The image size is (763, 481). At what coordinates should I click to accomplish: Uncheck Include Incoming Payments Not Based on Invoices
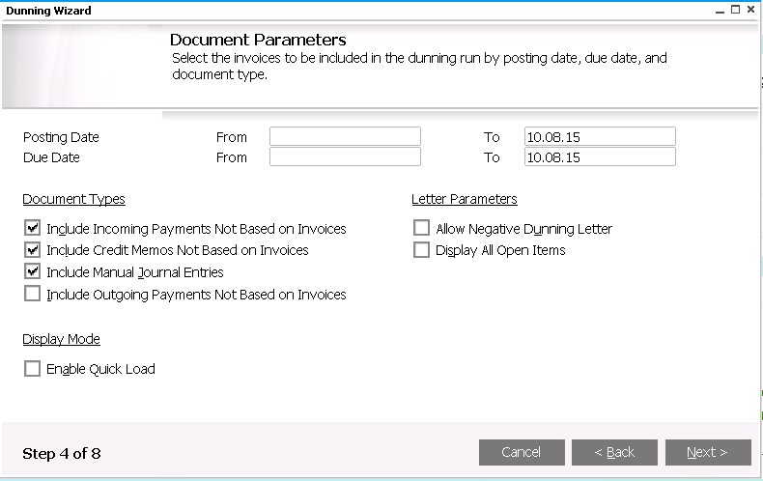(x=33, y=229)
